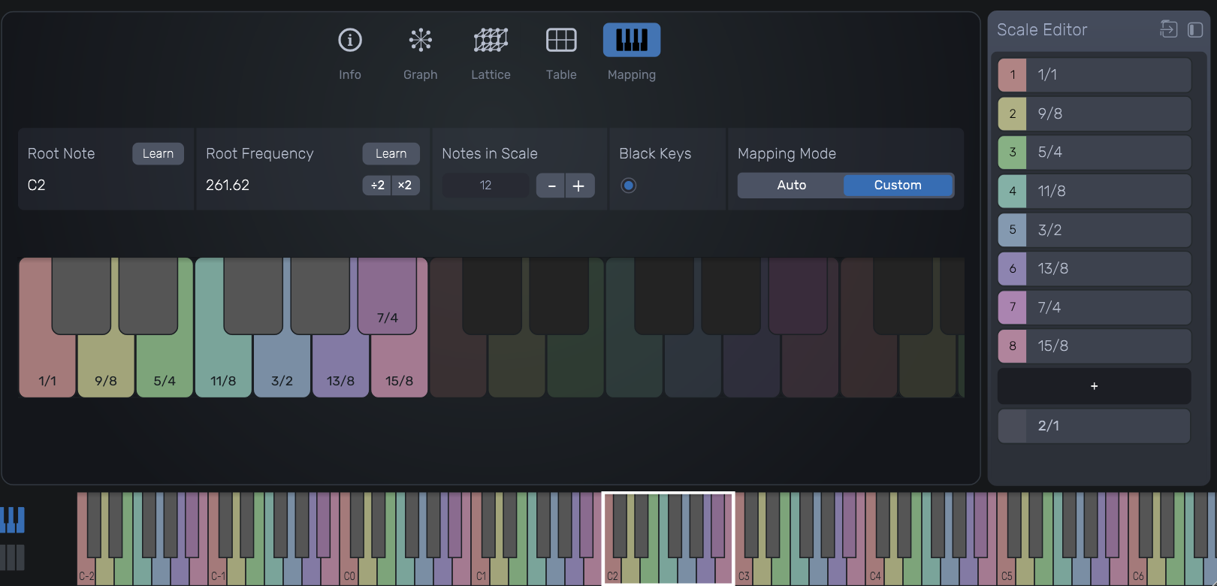Double the root frequency with ×2
Viewport: 1217px width, 586px height.
click(x=405, y=186)
